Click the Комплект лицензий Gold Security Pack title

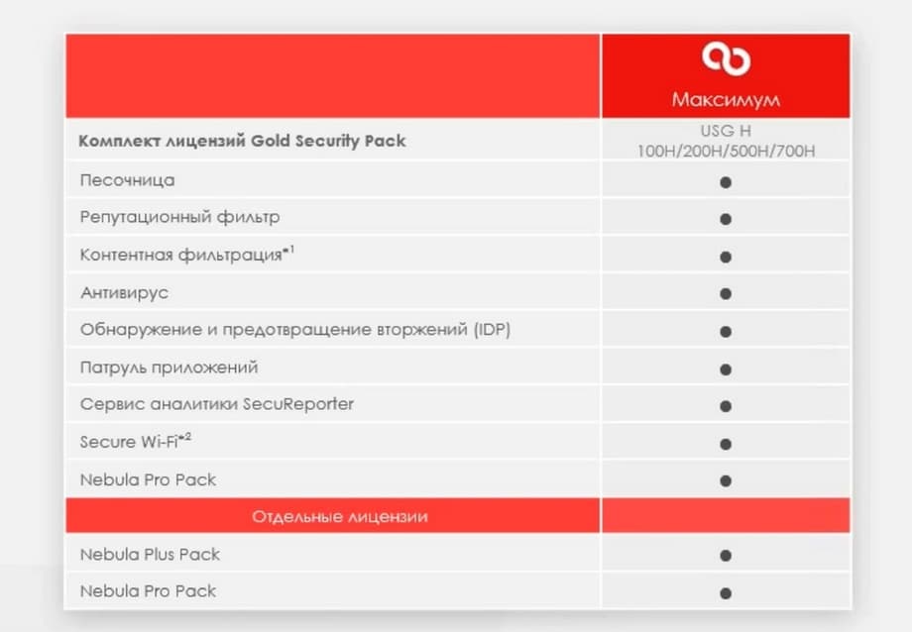(242, 141)
